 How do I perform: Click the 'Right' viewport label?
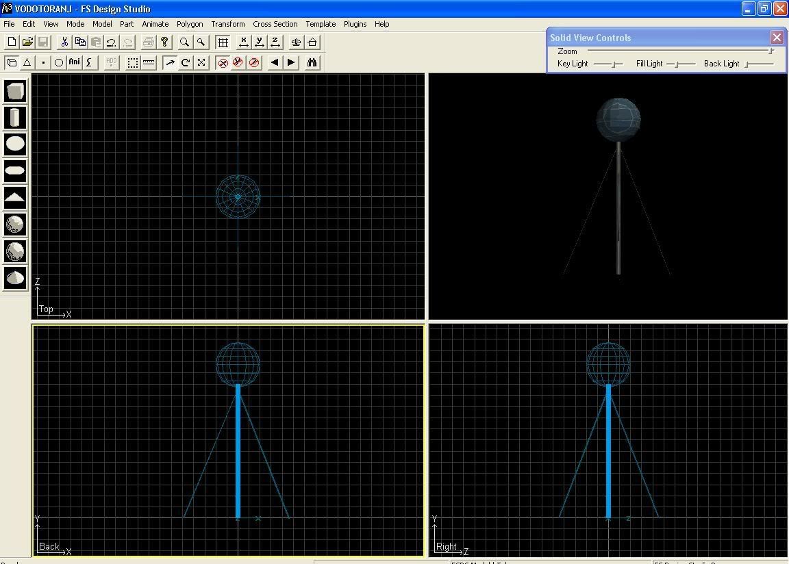click(446, 546)
